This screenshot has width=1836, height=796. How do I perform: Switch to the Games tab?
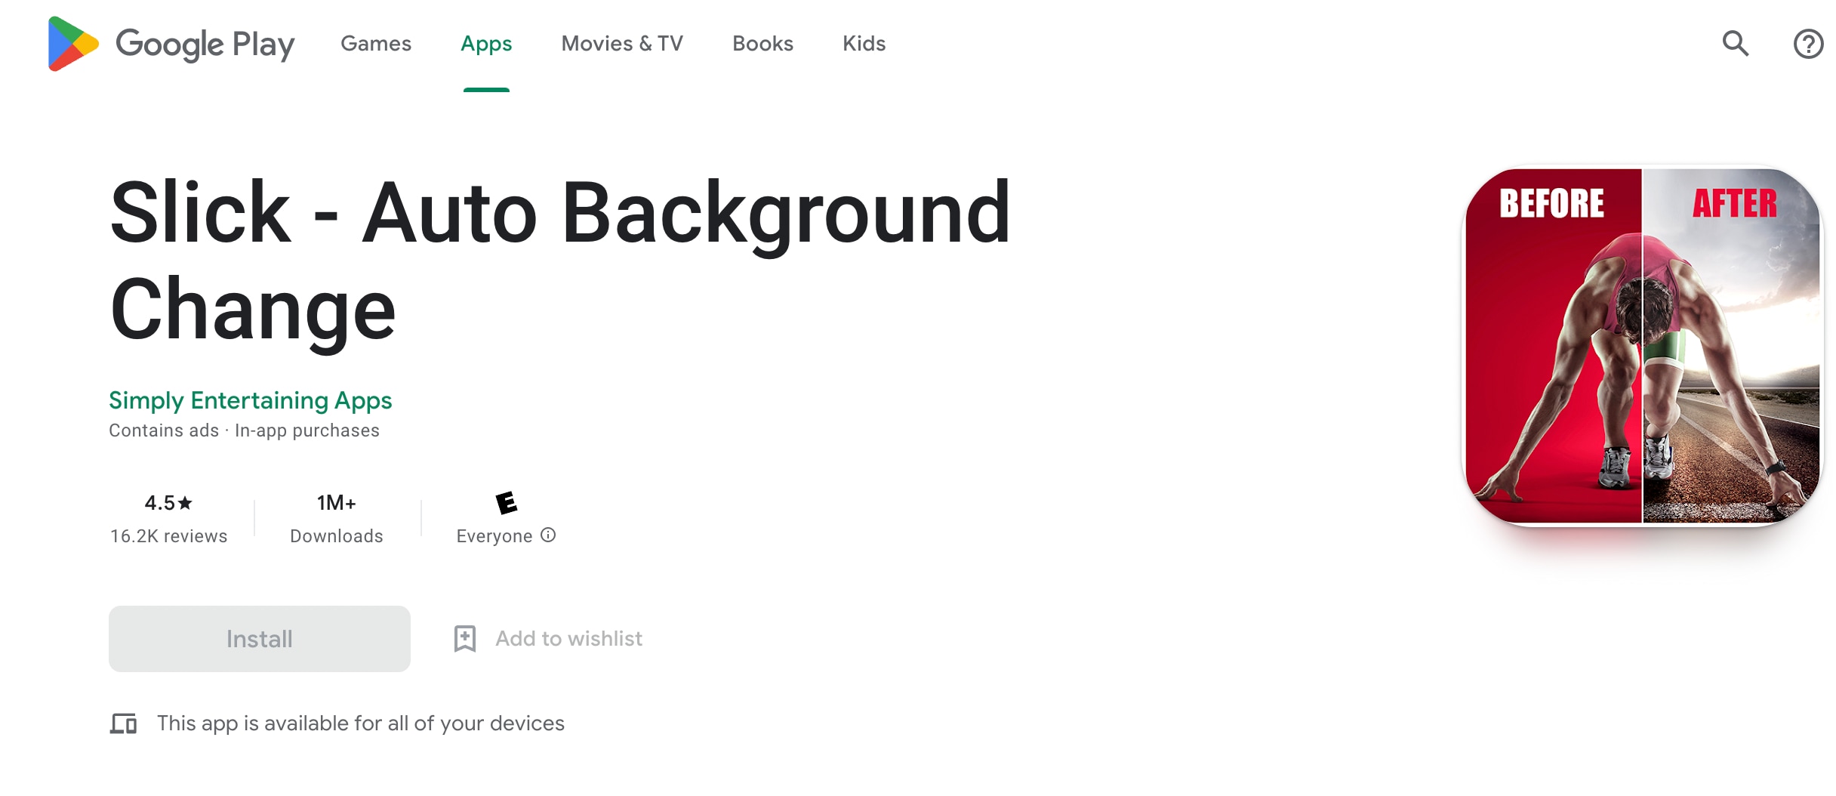tap(376, 44)
